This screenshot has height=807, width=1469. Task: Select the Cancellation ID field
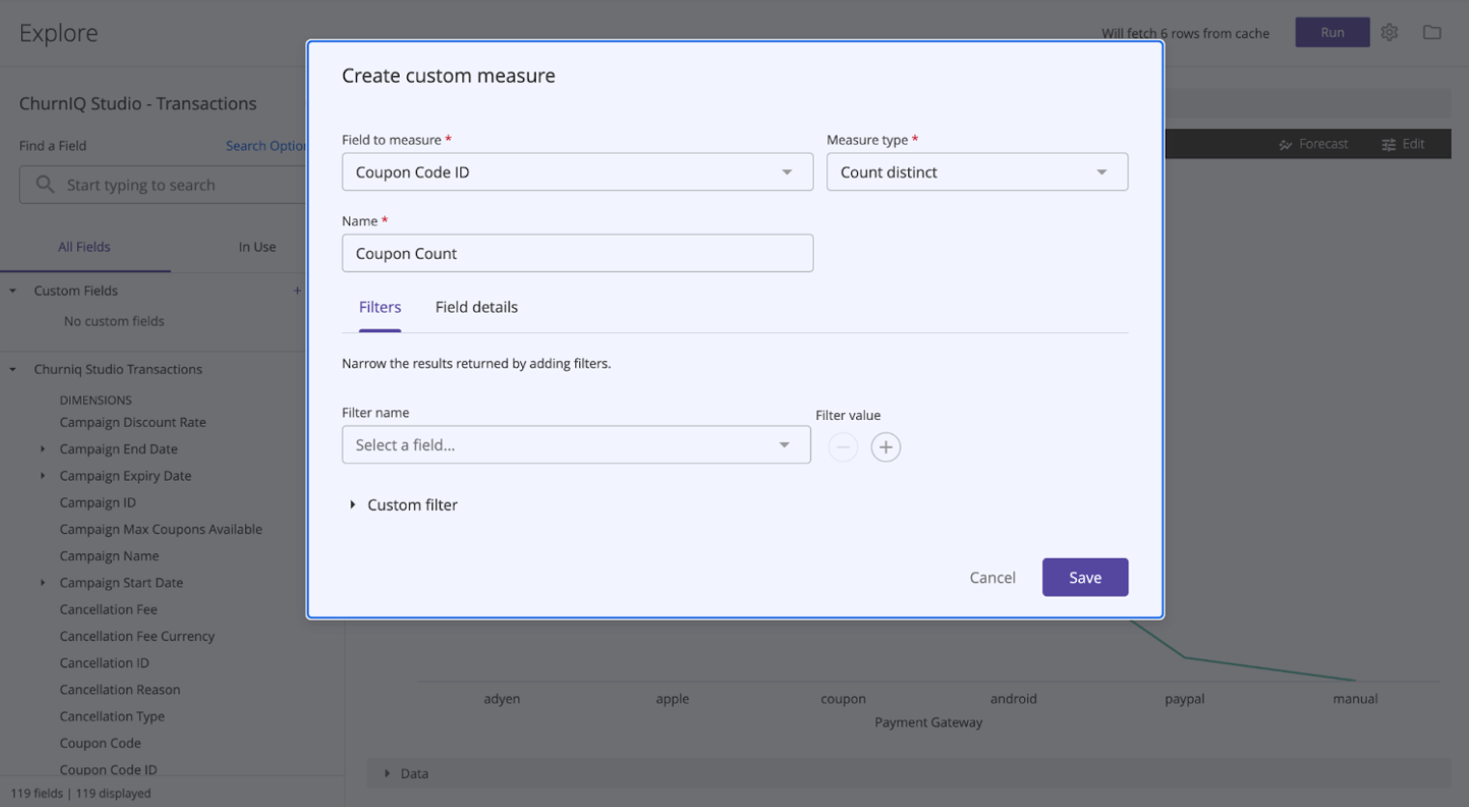[x=104, y=663]
